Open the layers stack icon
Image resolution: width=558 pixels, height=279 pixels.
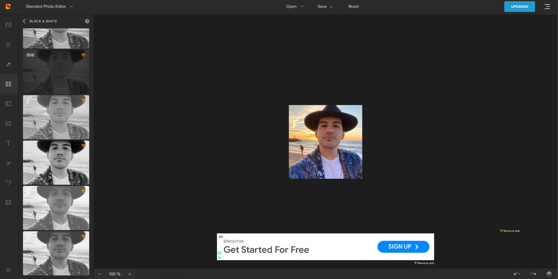(549, 274)
